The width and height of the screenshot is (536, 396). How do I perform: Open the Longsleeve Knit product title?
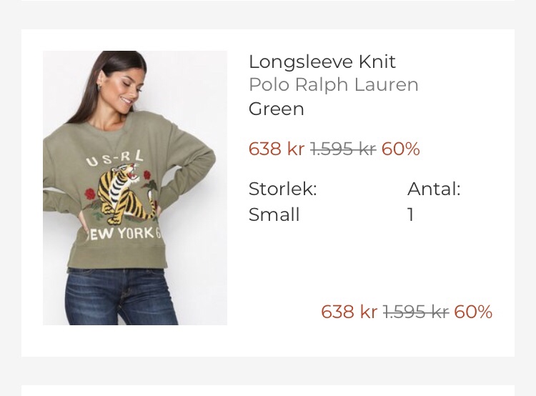click(322, 62)
